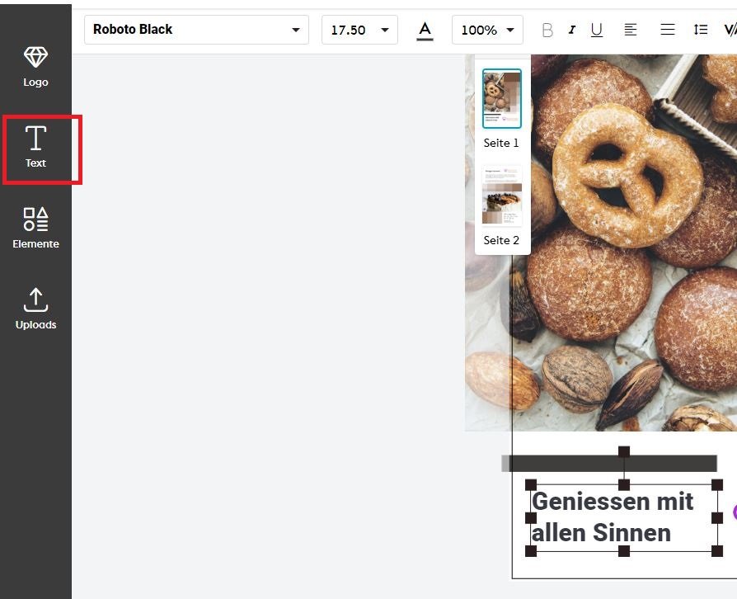Toggle italic formatting
This screenshot has width=737, height=599.
pyautogui.click(x=571, y=30)
